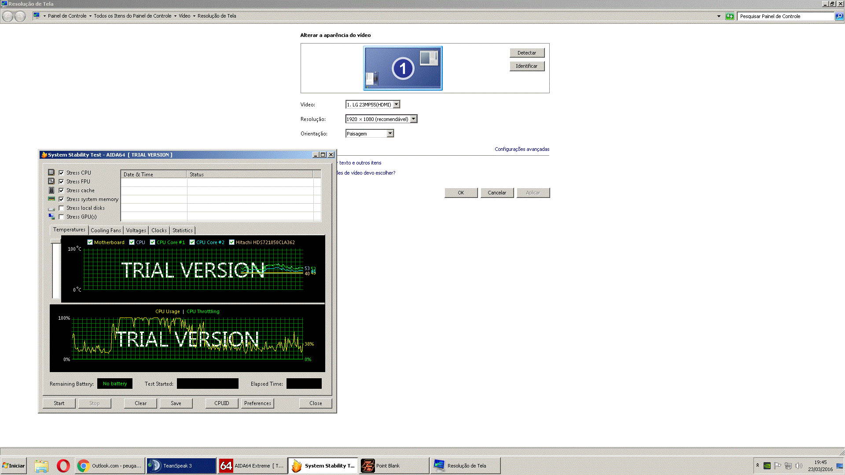Screen dimensions: 845x475
Task: Click the monitor 1 thumbnail
Action: [x=403, y=68]
